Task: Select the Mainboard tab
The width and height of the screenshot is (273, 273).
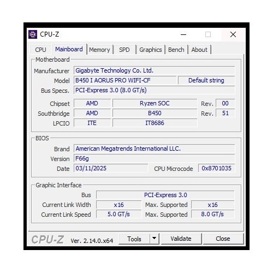Action: pyautogui.click(x=69, y=49)
